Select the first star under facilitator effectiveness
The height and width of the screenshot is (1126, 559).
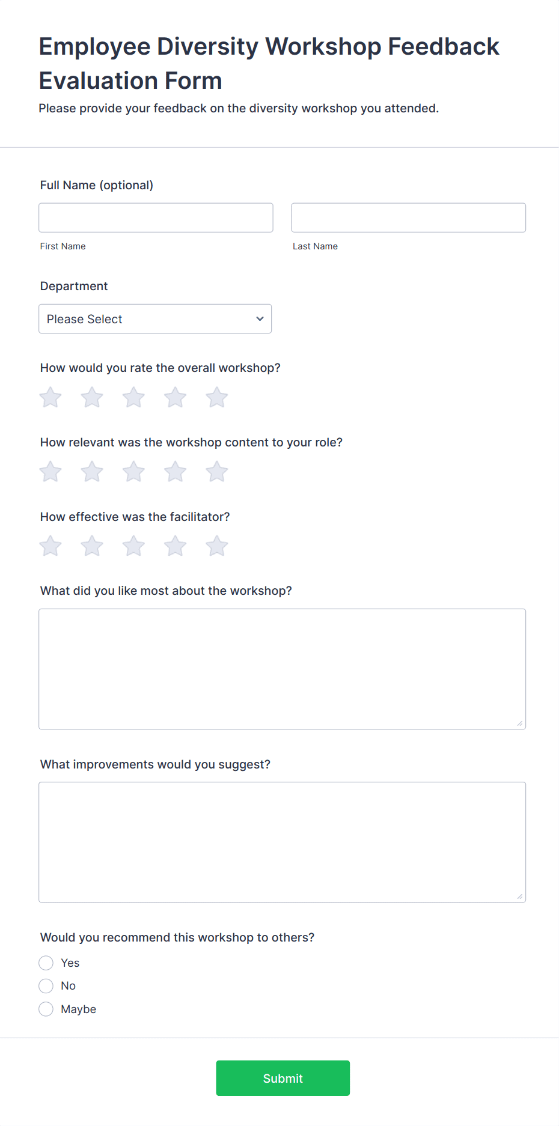pos(50,546)
